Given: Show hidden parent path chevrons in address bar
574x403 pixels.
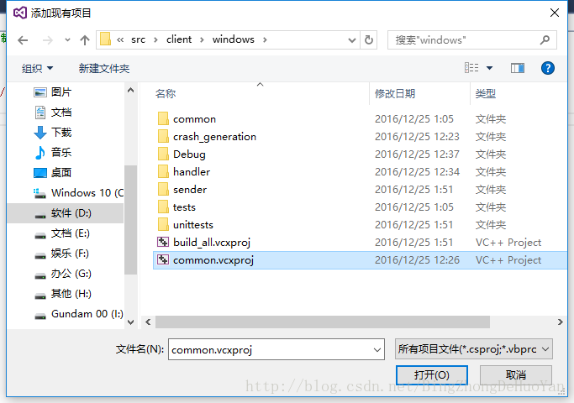Looking at the screenshot, I should [x=120, y=39].
